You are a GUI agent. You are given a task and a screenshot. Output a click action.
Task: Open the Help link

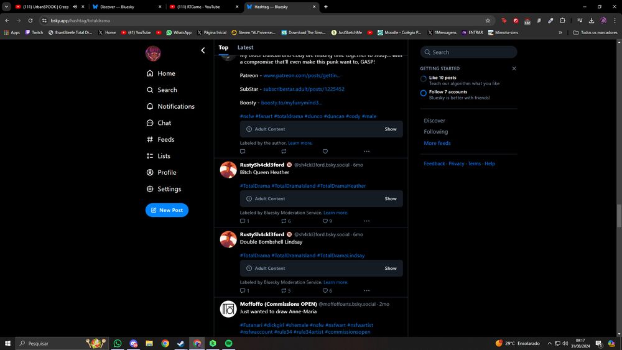point(490,163)
